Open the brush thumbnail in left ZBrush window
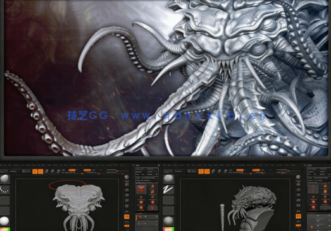The image size is (331, 231). 4,179
